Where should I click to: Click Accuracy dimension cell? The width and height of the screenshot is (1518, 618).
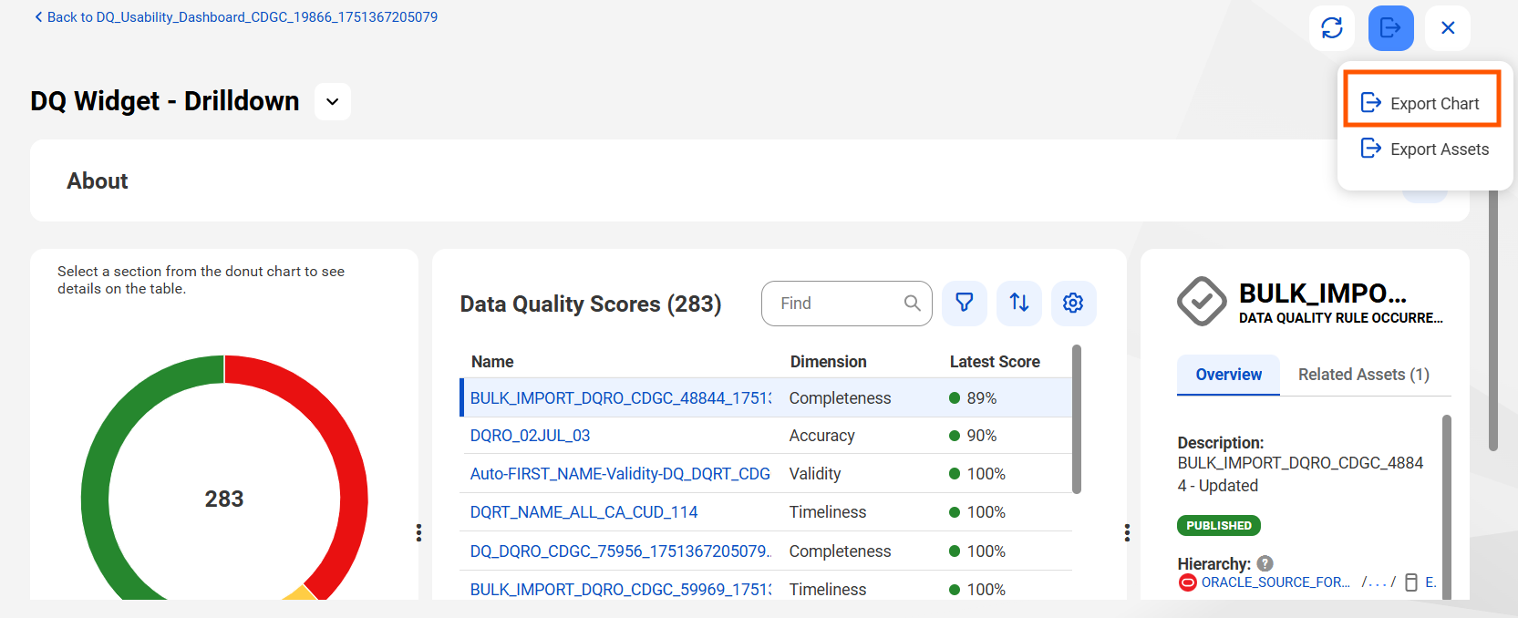(x=821, y=436)
